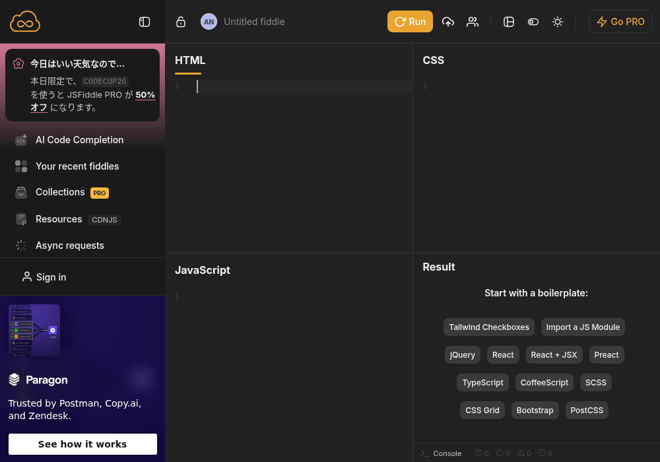Expand the Console panel
Screen dimensions: 660x462
447,453
